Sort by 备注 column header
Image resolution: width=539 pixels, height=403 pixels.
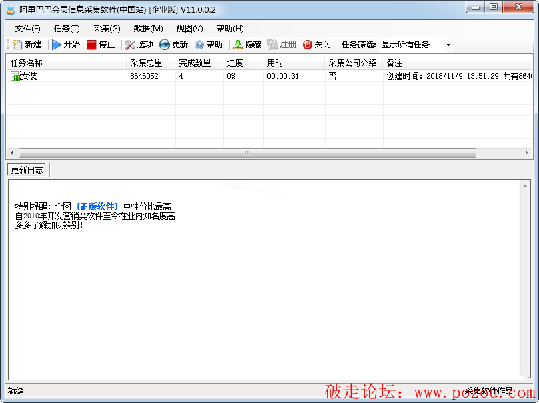point(458,63)
